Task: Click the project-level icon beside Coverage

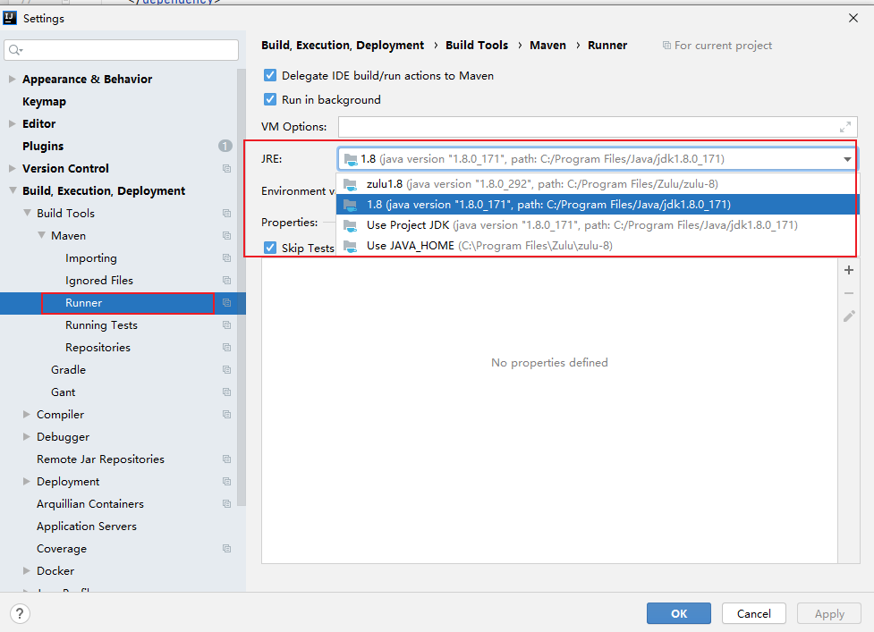Action: point(227,549)
